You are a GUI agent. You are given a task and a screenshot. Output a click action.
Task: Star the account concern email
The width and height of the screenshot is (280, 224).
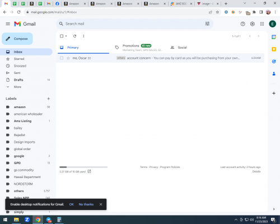pyautogui.click(x=68, y=58)
